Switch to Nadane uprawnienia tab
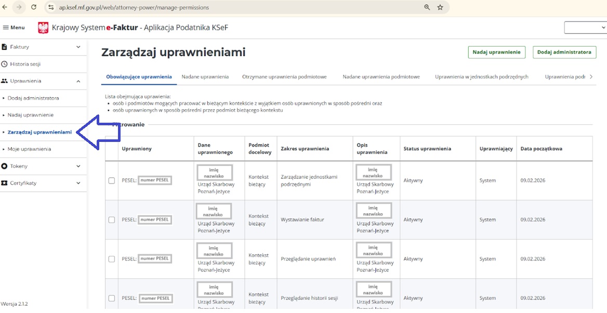Screen dimensions: 607x313 205,77
